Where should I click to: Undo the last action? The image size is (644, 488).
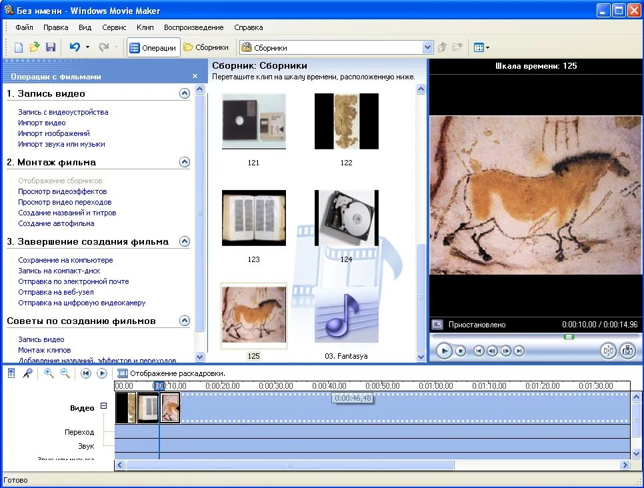coord(75,47)
